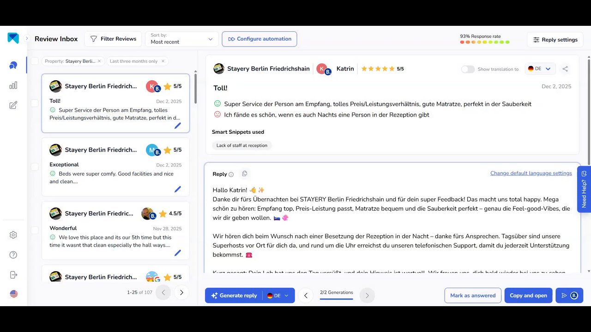
Task: Open Filter Reviews
Action: click(x=113, y=39)
